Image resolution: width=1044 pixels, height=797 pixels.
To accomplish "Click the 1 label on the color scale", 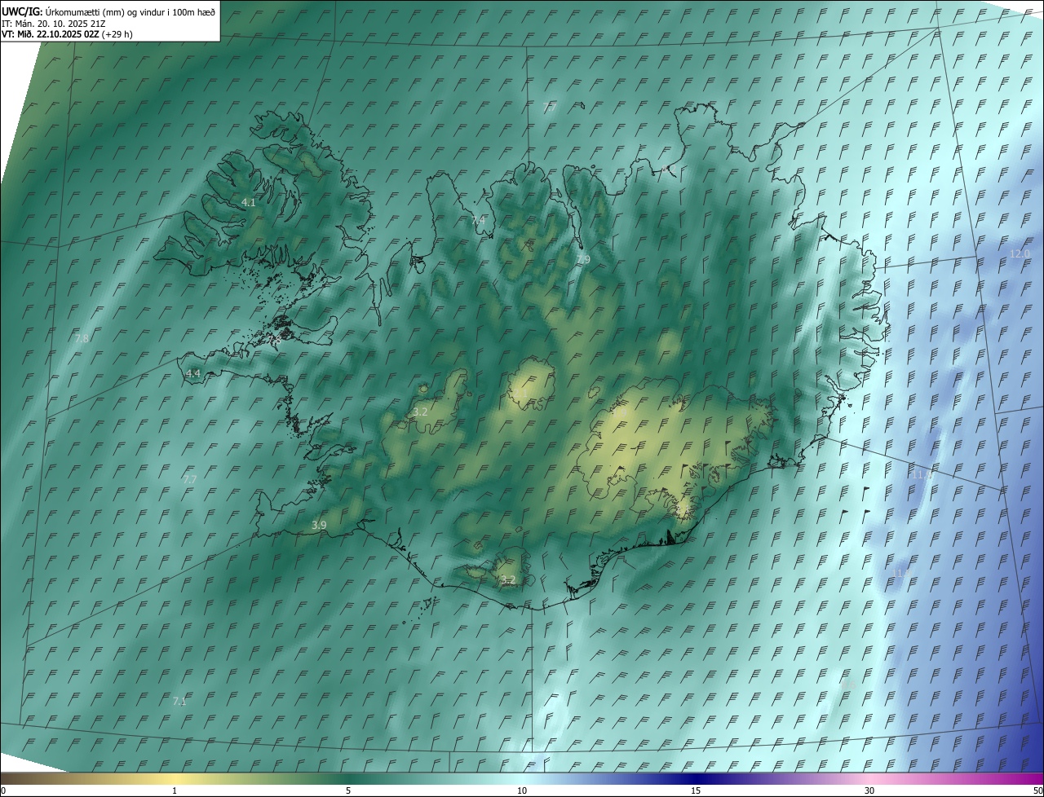I will 175,790.
